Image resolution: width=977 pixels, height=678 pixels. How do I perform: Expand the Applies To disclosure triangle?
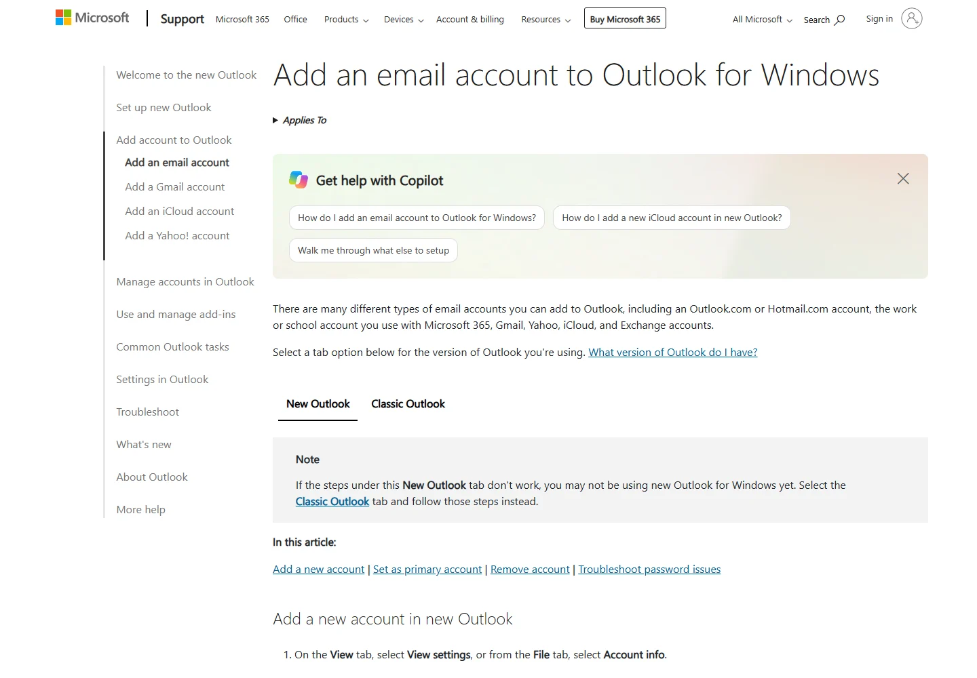(x=275, y=120)
